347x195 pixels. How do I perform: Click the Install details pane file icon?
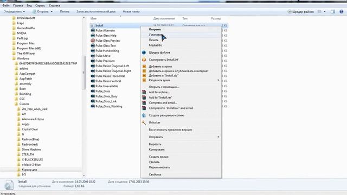pyautogui.click(x=9, y=185)
